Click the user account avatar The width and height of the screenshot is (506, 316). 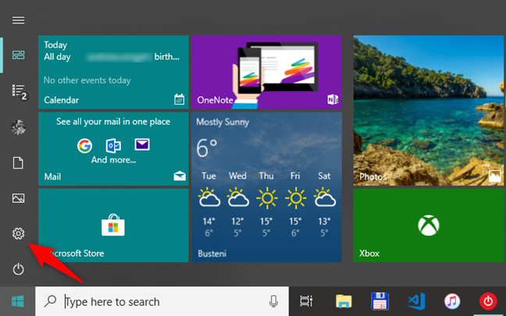(19, 127)
